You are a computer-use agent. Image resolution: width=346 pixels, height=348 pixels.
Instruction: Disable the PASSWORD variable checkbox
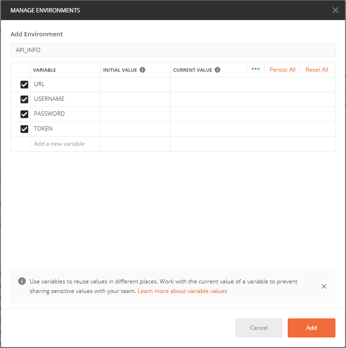point(24,114)
